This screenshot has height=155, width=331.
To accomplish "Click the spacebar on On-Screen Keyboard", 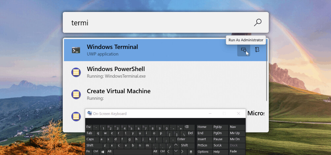I will click(133, 152).
